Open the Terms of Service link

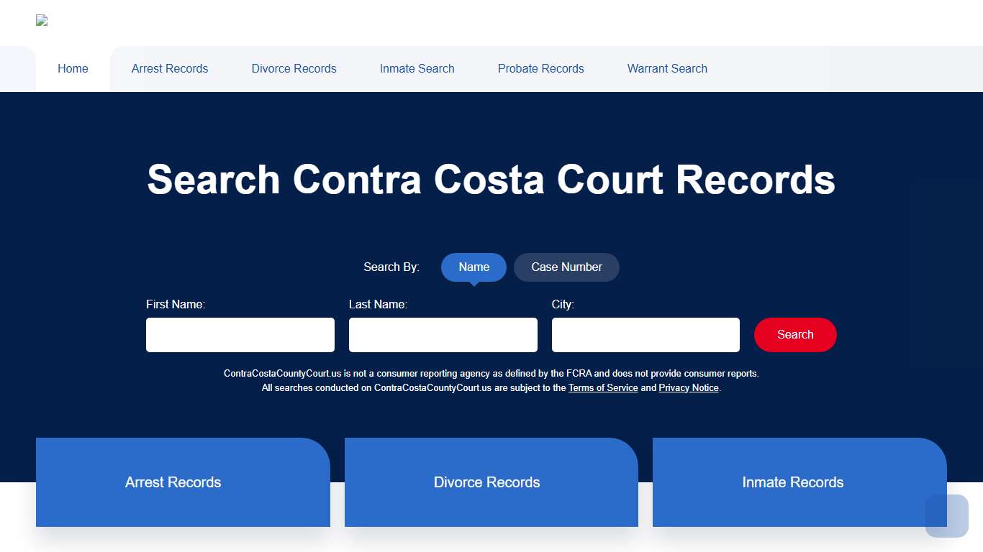click(603, 387)
